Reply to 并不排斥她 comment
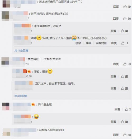132x139 pixels. click(116, 19)
